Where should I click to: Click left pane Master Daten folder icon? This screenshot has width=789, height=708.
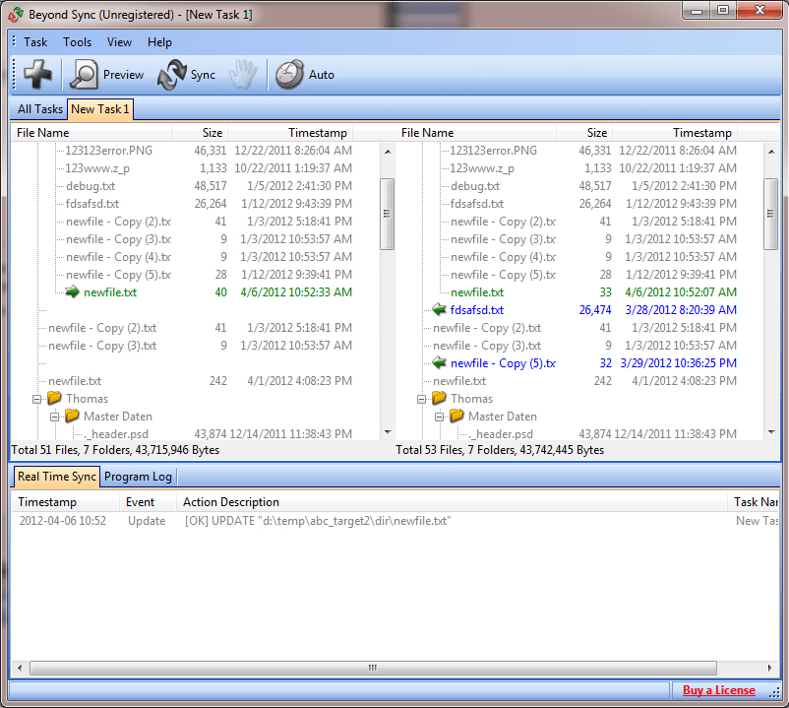(x=72, y=416)
